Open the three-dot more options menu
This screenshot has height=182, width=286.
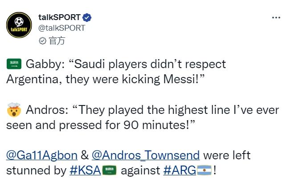276,18
